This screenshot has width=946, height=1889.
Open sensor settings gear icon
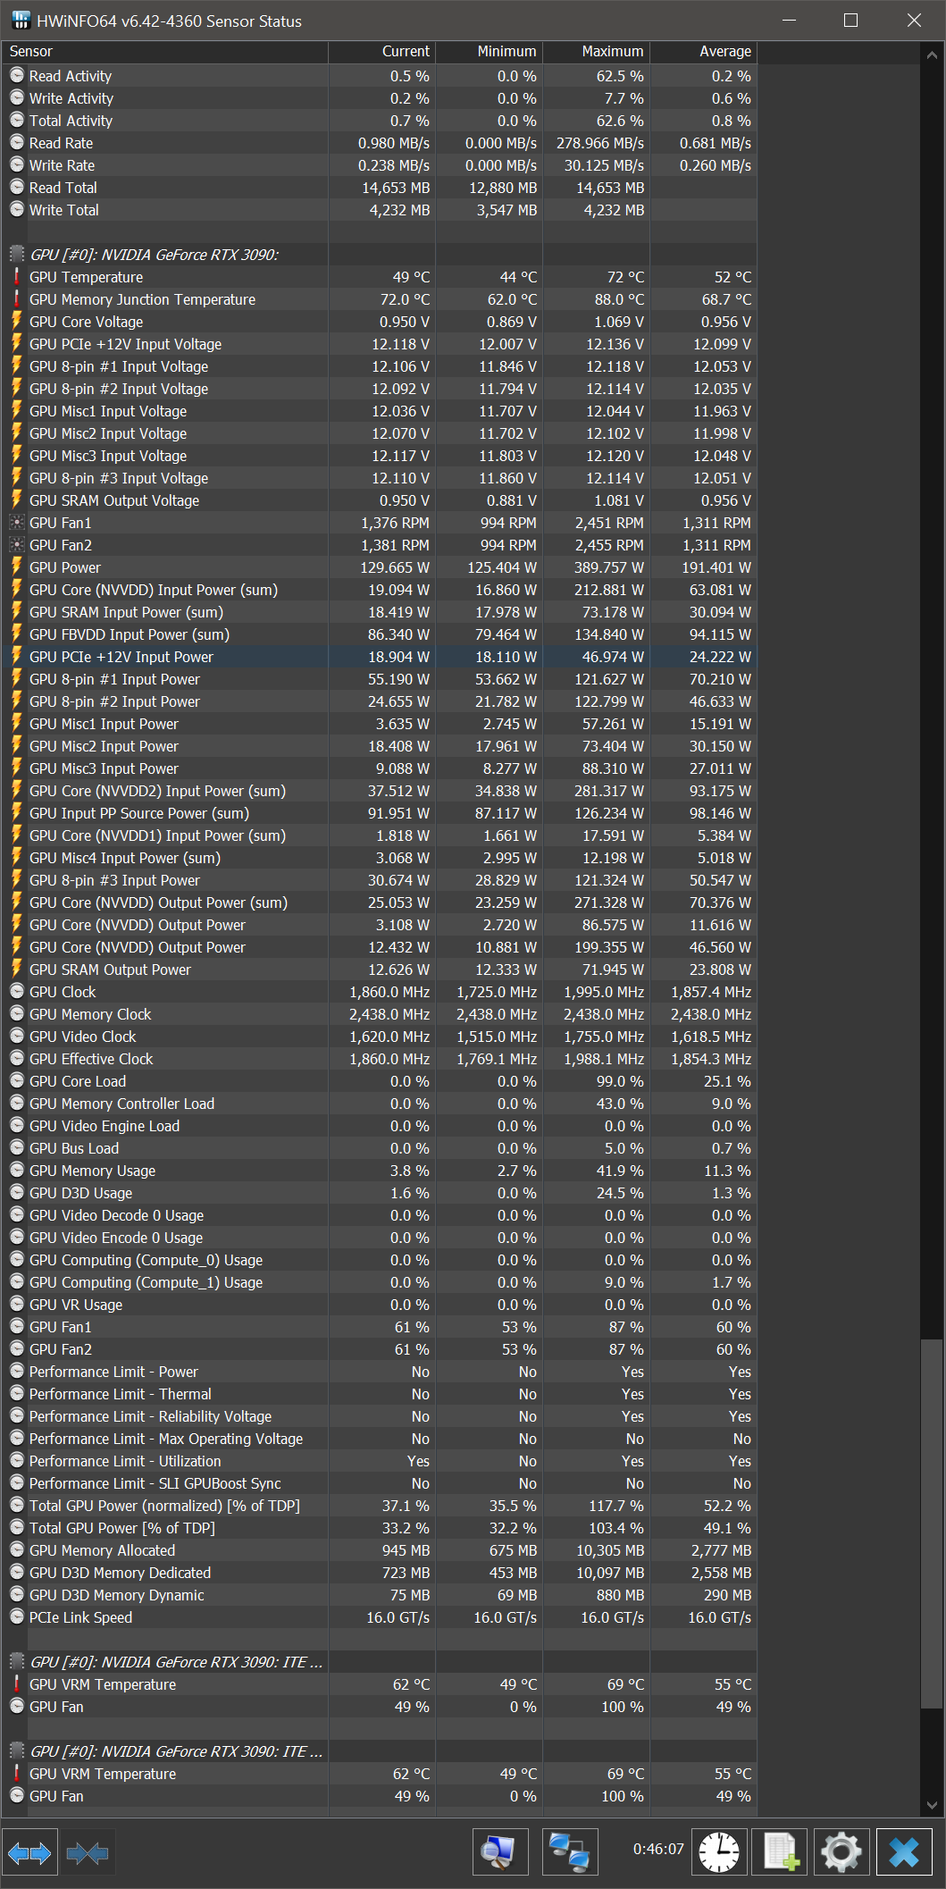click(841, 1852)
